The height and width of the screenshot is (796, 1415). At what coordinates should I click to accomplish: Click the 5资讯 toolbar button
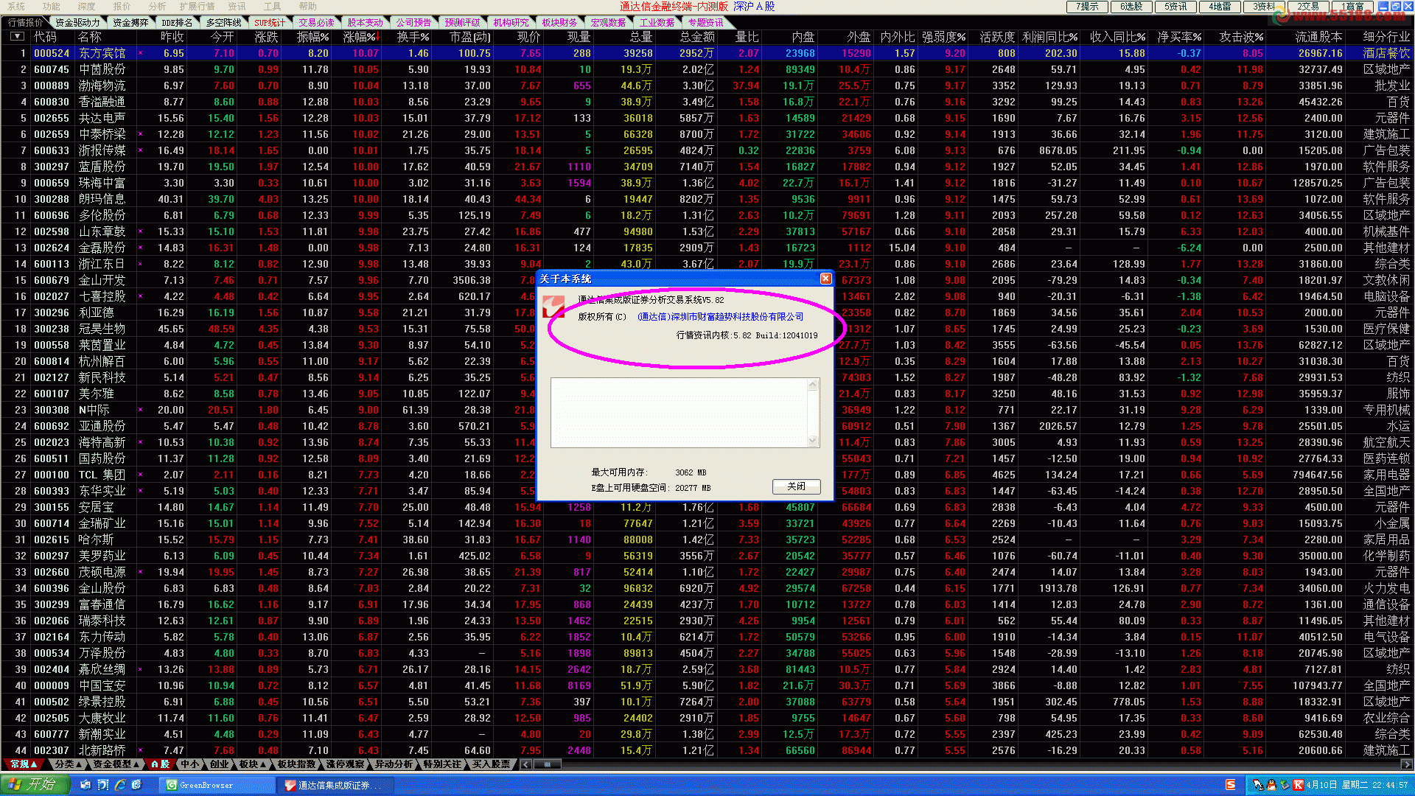tap(1176, 7)
